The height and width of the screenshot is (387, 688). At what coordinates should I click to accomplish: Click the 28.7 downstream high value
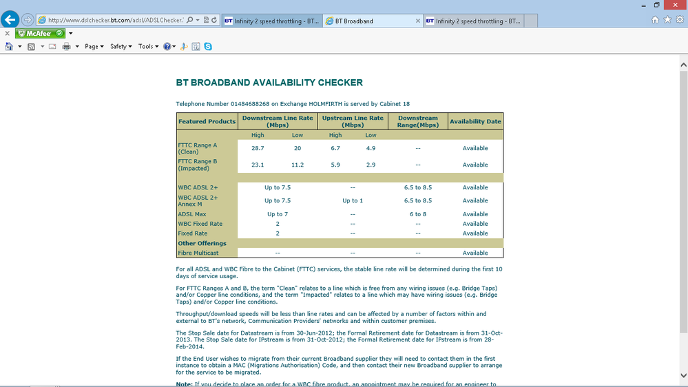(x=258, y=148)
